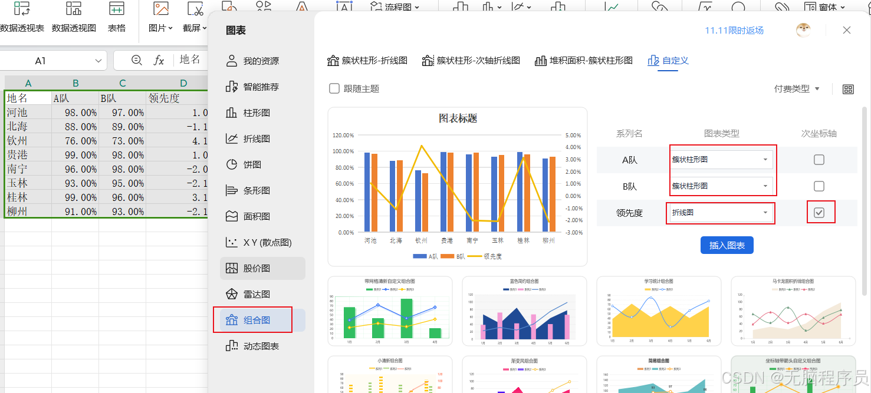Click the 截屏 screenshot tool icon
The width and height of the screenshot is (871, 393).
[x=195, y=9]
